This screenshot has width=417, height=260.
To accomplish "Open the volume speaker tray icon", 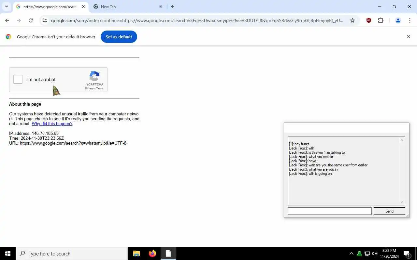I will (374, 253).
